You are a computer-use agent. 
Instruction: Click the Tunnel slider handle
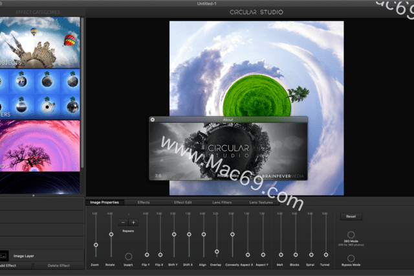pos(326,255)
